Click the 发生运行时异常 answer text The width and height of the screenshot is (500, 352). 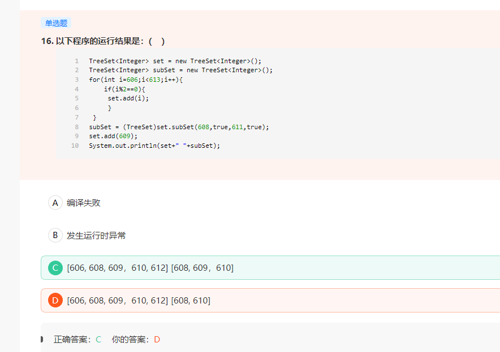96,235
